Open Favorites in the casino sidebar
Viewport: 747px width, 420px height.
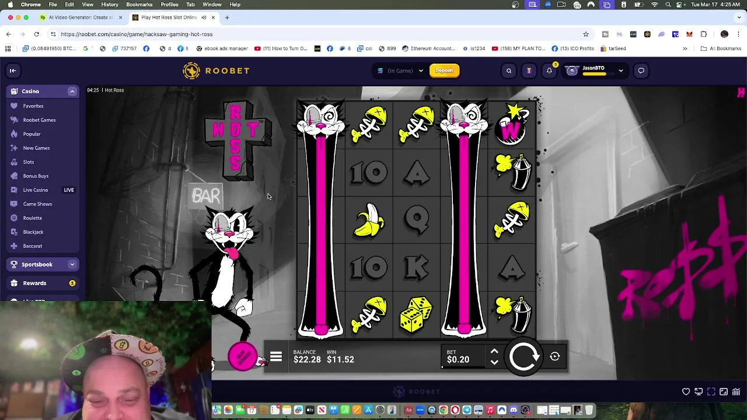coord(33,106)
